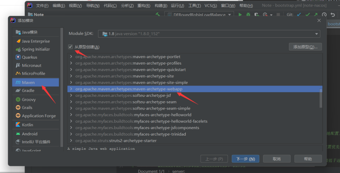The width and height of the screenshot is (340, 173).
Task: Push changes with Git green arrow
Action: click(x=316, y=15)
